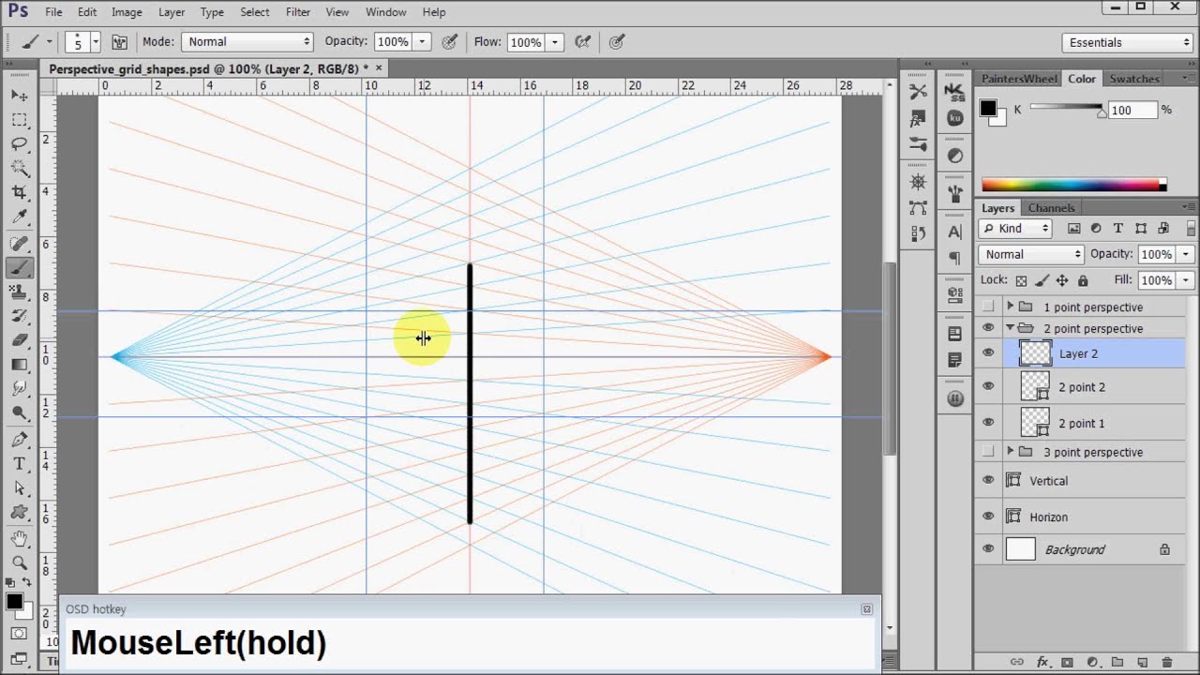The image size is (1200, 675).
Task: Select the Horizontal Type tool
Action: pos(19,464)
